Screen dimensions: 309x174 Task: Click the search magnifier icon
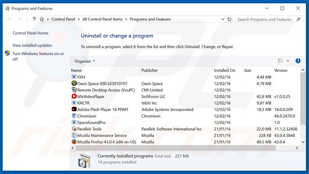(298, 19)
